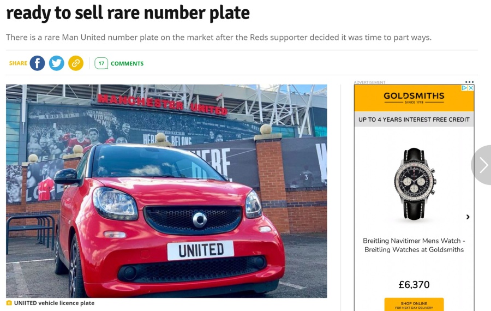Click the camera icon beside photo caption
The image size is (491, 311).
tap(9, 303)
